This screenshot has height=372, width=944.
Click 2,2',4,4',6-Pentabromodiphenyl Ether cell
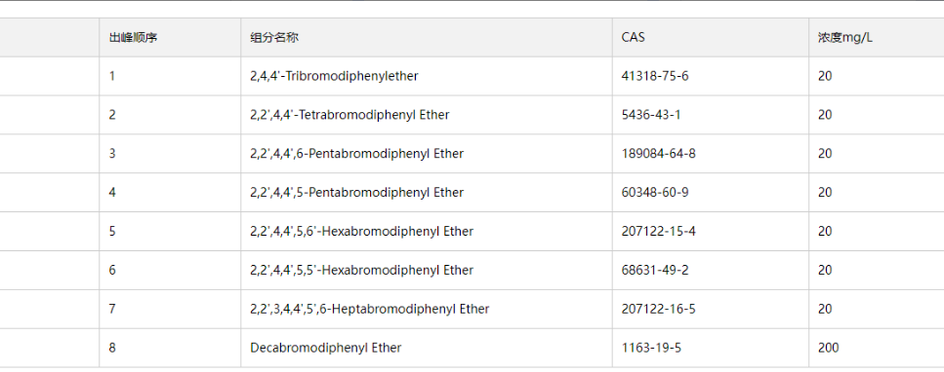tap(427, 154)
